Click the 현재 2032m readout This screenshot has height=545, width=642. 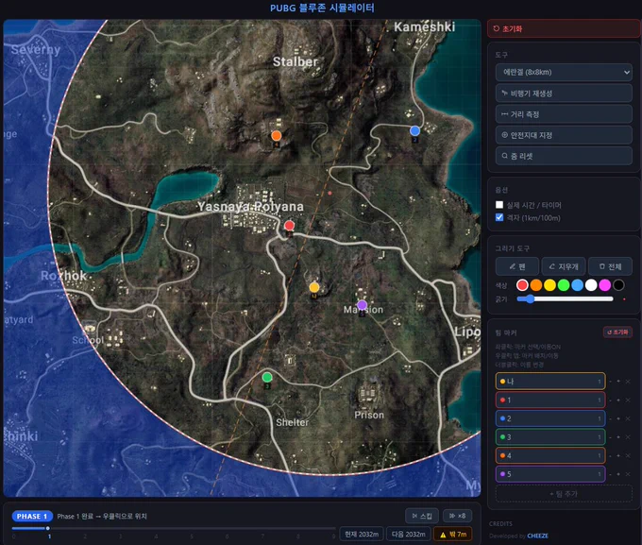pyautogui.click(x=362, y=535)
